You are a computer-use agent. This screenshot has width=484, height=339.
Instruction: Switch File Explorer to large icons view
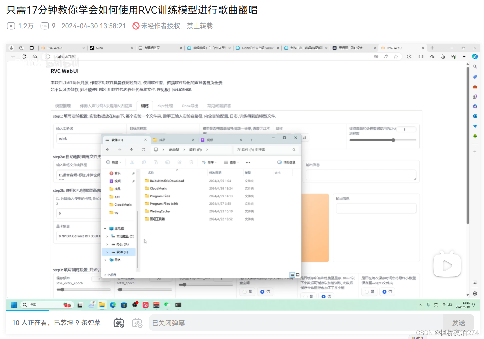click(298, 275)
